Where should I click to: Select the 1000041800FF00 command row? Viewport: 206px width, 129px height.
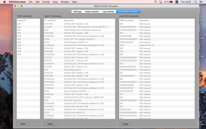coord(157,27)
